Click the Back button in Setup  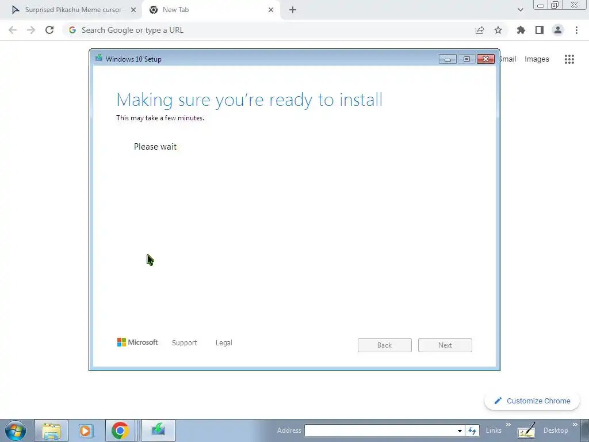385,345
